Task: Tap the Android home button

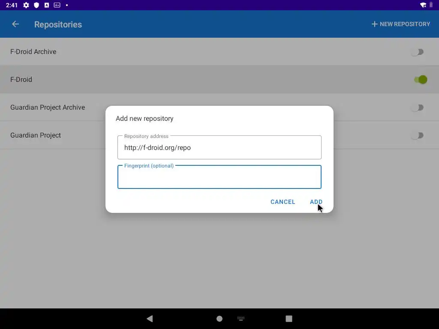Action: click(219, 319)
